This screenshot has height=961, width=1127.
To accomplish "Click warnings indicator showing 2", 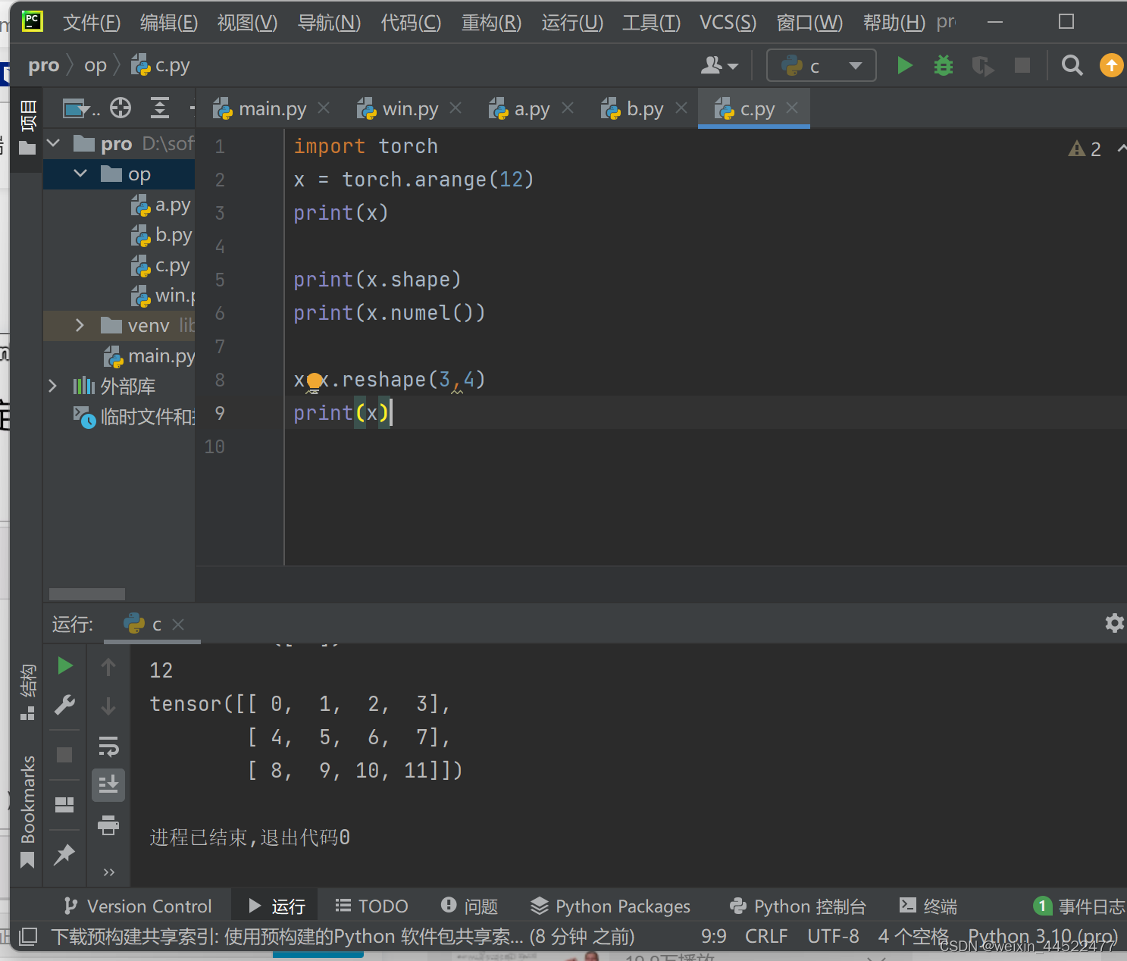I will point(1085,149).
